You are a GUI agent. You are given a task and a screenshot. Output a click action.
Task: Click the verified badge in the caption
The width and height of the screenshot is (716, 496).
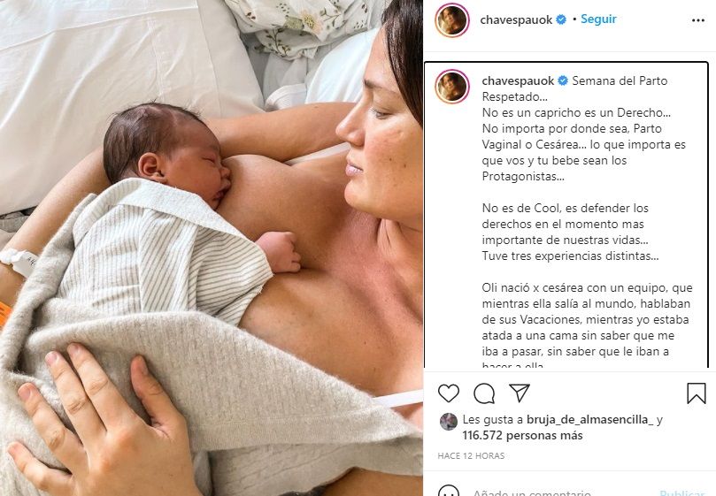[563, 80]
